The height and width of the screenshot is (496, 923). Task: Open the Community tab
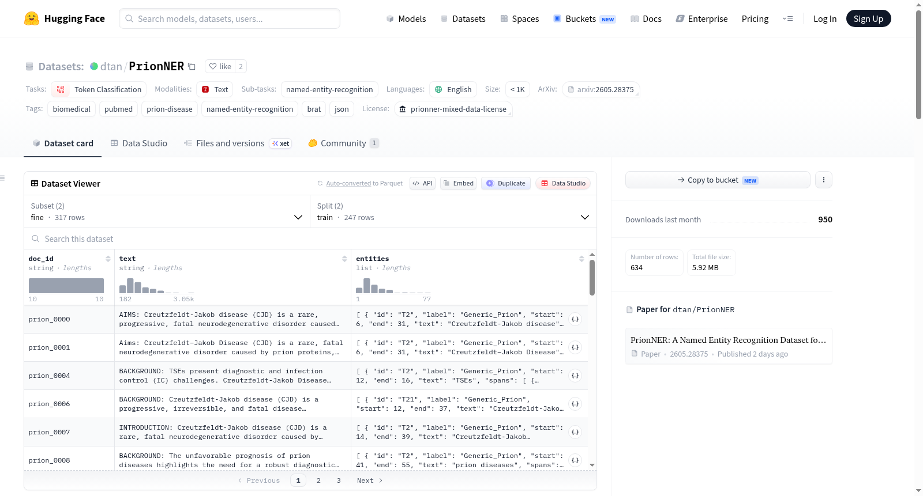[x=343, y=143]
